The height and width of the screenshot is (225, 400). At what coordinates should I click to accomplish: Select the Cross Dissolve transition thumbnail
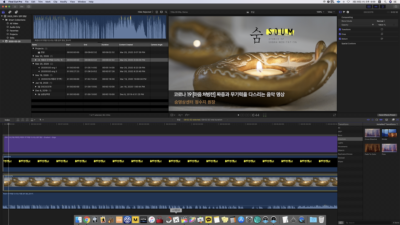point(372,133)
